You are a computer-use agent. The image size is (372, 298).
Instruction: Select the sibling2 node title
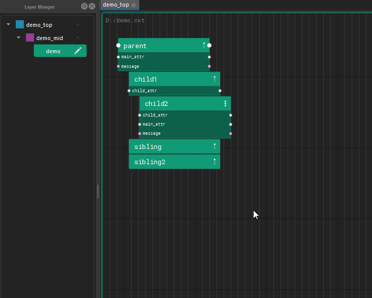[150, 162]
